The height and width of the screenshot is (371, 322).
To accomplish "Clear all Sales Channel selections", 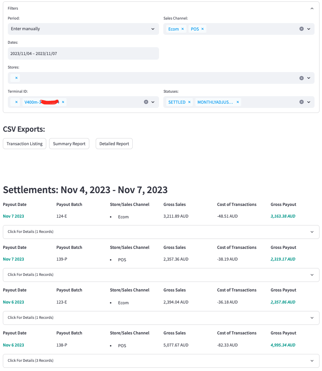I will 302,29.
